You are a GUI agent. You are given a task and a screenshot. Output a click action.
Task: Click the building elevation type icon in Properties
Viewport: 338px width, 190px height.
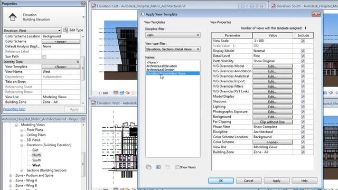pyautogui.click(x=13, y=17)
